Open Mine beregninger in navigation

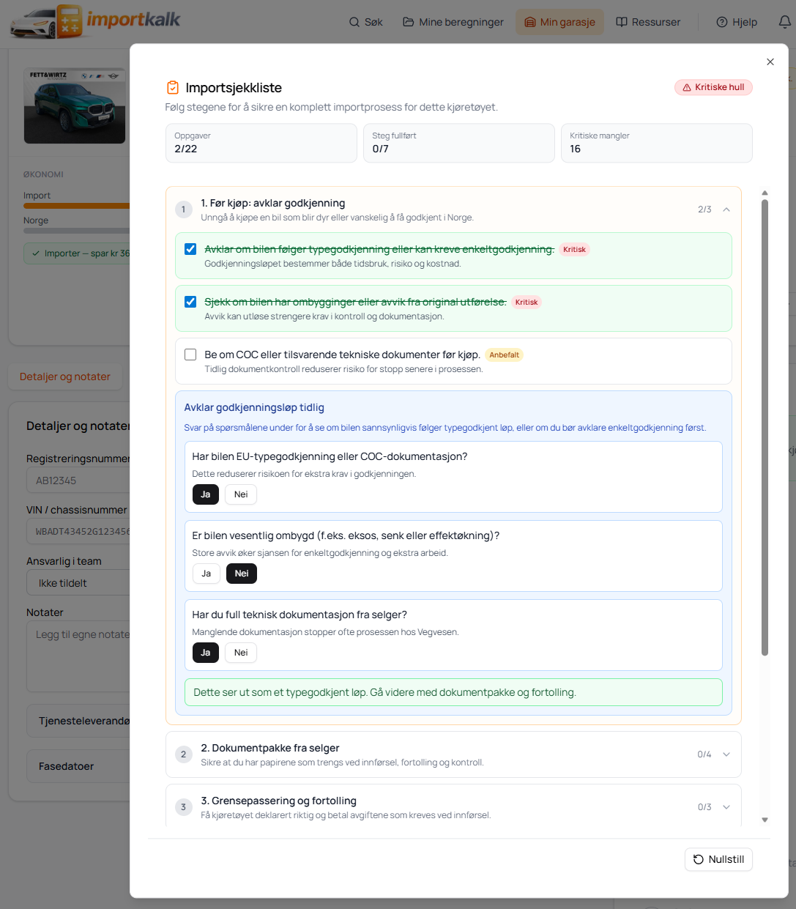[x=453, y=22]
